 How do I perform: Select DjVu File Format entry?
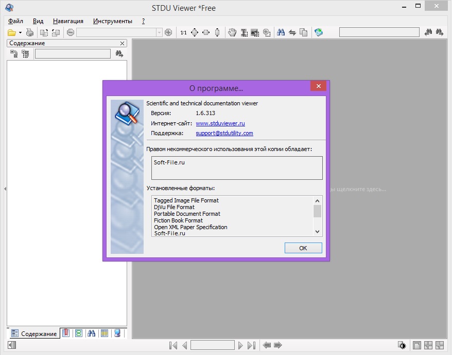(174, 207)
